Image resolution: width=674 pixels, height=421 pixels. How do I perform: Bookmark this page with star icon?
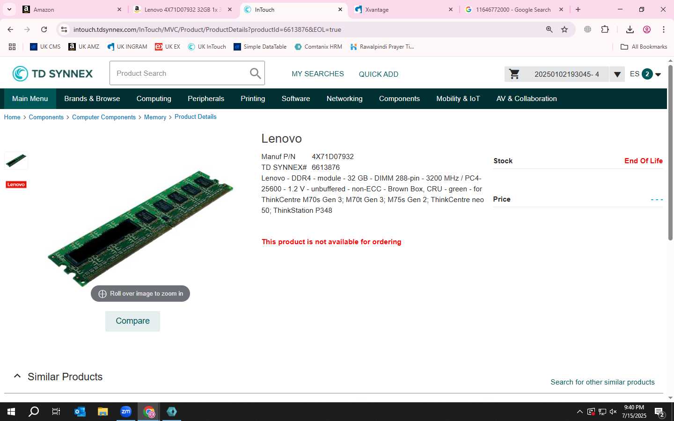point(564,29)
